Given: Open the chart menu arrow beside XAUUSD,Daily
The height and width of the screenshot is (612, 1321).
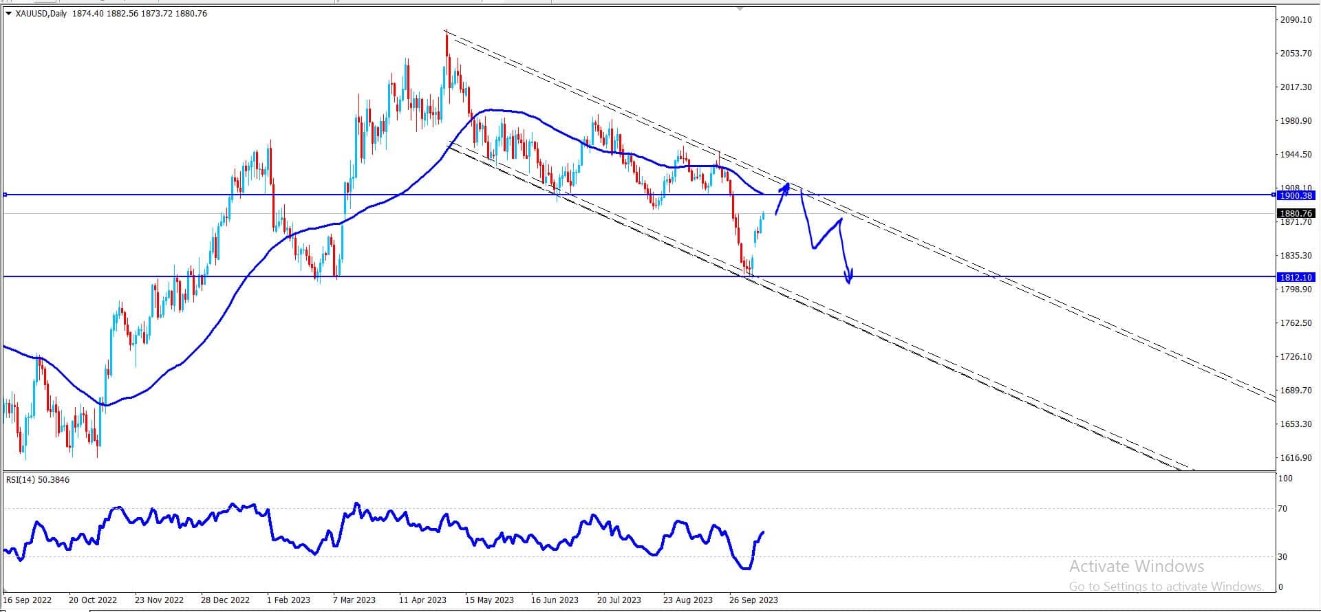Looking at the screenshot, I should point(8,13).
